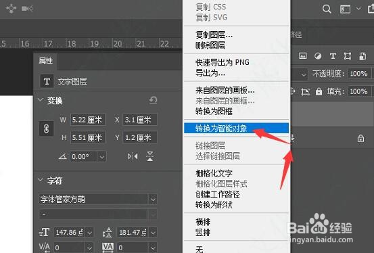
Task: Click the type layer T icon
Action: pyautogui.click(x=47, y=82)
